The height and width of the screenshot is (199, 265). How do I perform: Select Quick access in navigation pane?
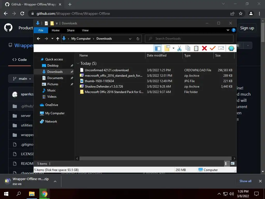tap(54, 59)
